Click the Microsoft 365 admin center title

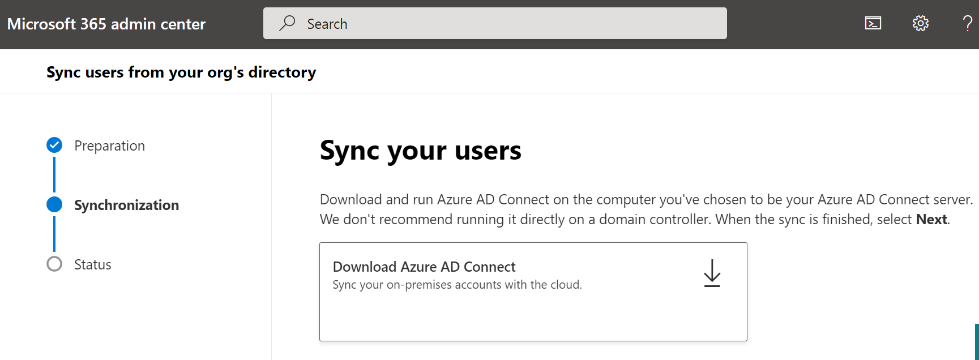(x=106, y=24)
